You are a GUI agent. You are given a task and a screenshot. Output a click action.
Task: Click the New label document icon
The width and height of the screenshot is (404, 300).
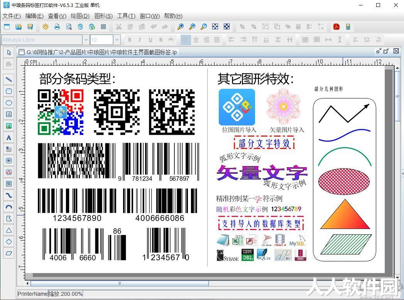[x=7, y=27]
